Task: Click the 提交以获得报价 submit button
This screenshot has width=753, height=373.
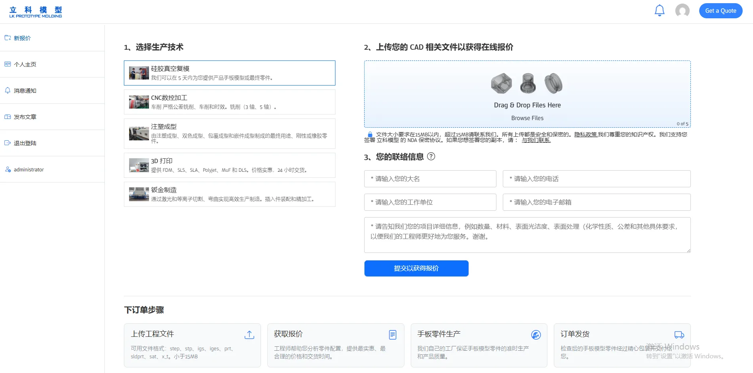Action: (416, 268)
